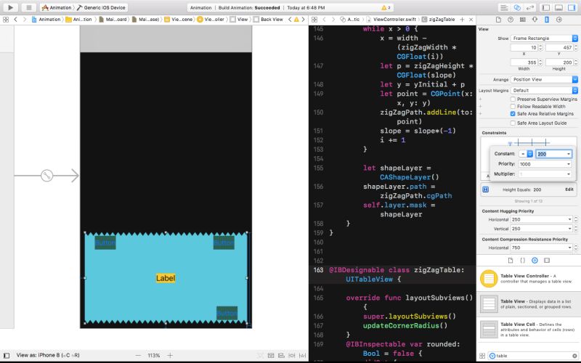The width and height of the screenshot is (581, 363).
Task: Enable Preserve Superview Margins
Action: [513, 99]
